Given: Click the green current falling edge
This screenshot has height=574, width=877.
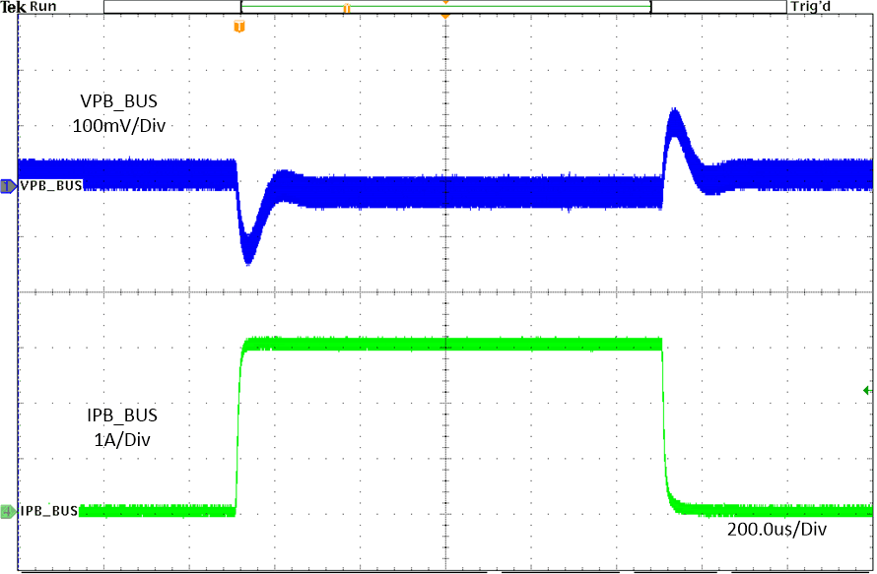Looking at the screenshot, I should pos(664,423).
